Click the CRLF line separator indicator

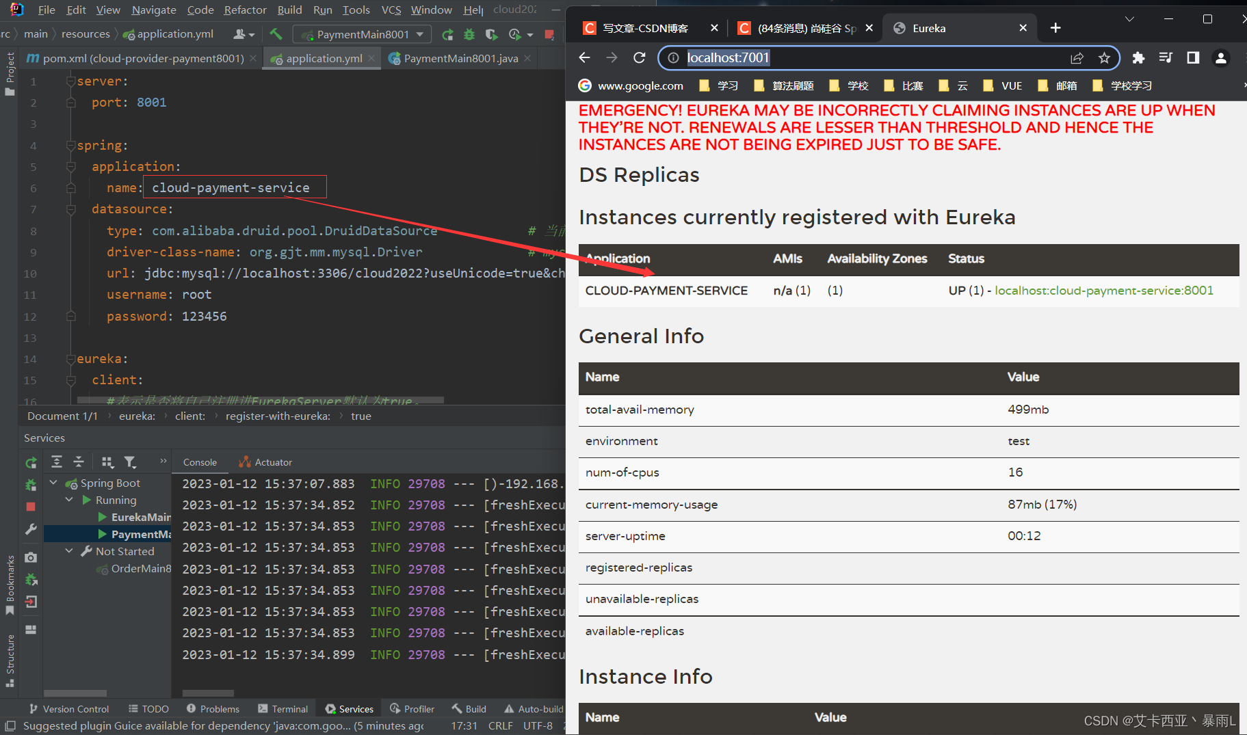[x=500, y=725]
